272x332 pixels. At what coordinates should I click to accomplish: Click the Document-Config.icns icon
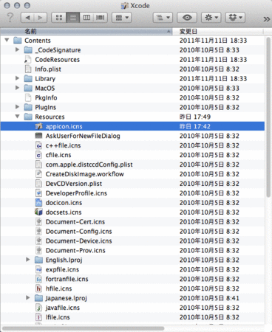tap(38, 231)
